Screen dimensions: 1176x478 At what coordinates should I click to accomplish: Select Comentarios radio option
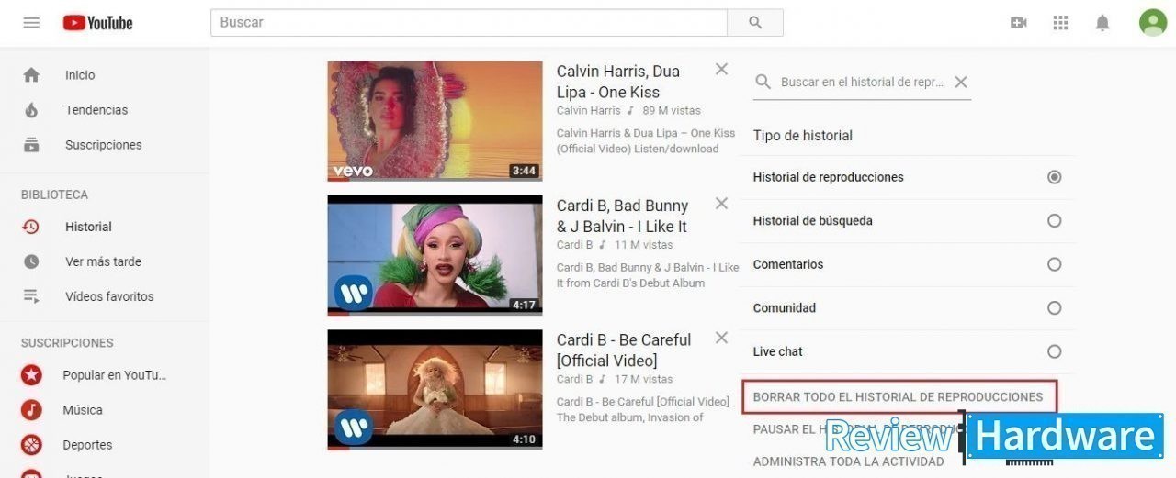click(1054, 264)
